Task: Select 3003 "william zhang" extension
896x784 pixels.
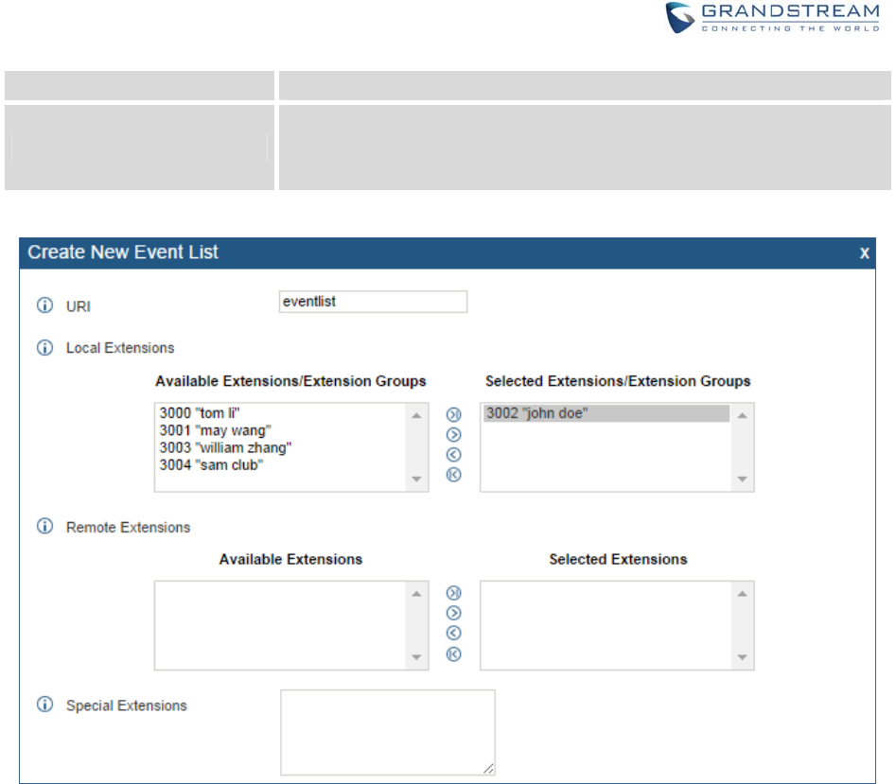Action: (x=225, y=447)
